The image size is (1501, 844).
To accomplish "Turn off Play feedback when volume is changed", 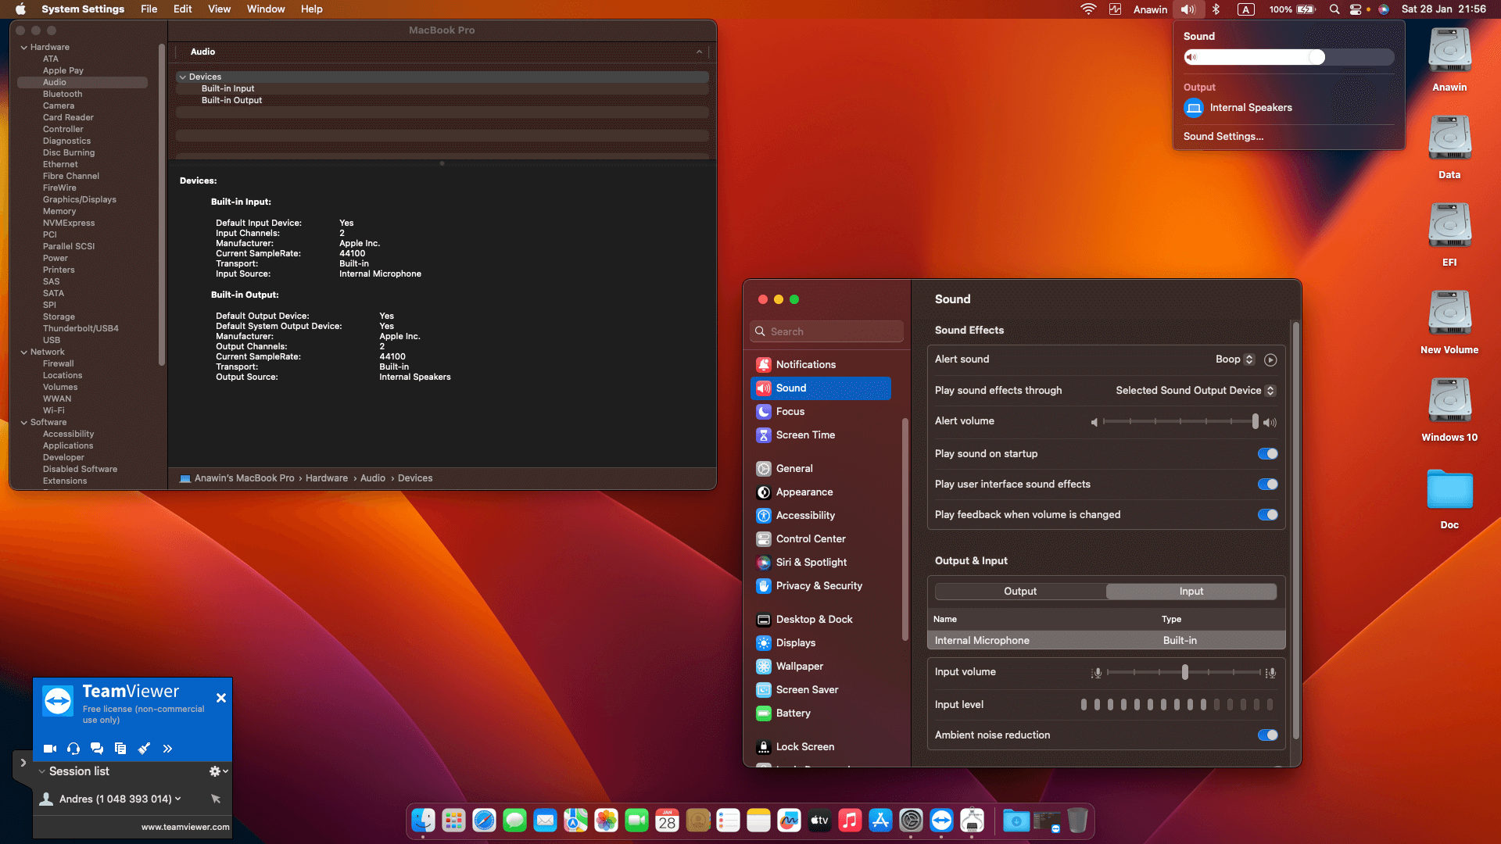I will point(1266,514).
